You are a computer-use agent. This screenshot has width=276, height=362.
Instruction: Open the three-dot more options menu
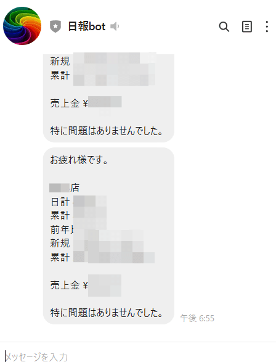(267, 27)
